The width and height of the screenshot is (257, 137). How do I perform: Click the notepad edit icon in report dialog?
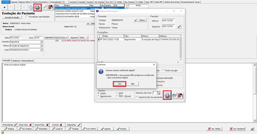click(175, 95)
